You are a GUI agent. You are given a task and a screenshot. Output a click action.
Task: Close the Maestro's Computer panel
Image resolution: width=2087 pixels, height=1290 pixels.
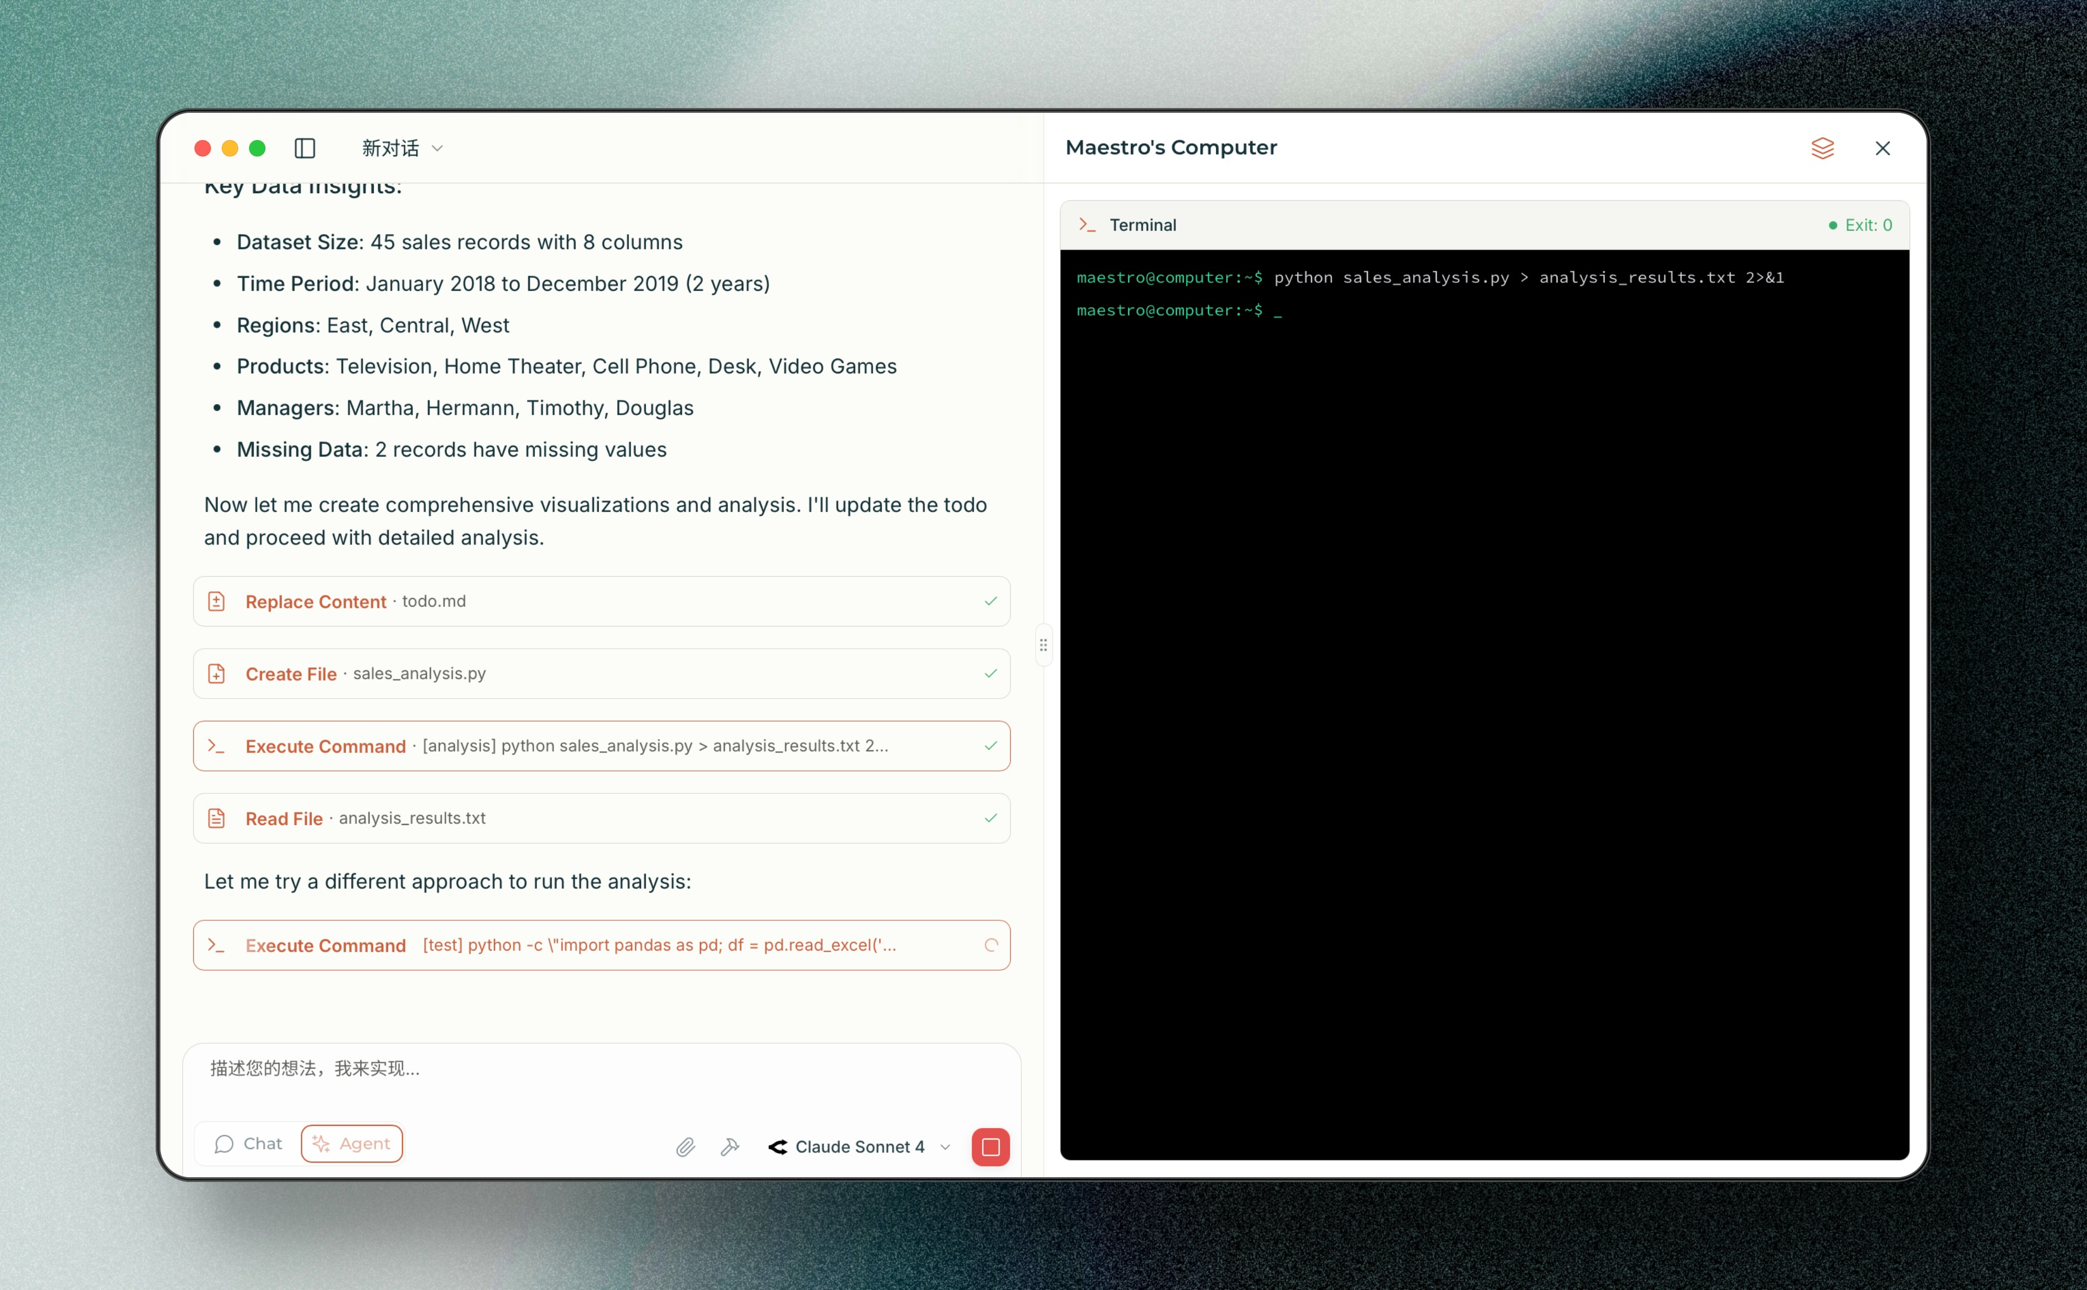click(x=1882, y=148)
